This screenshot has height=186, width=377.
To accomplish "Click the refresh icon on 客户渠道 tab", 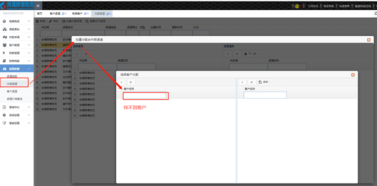I will [63, 14].
